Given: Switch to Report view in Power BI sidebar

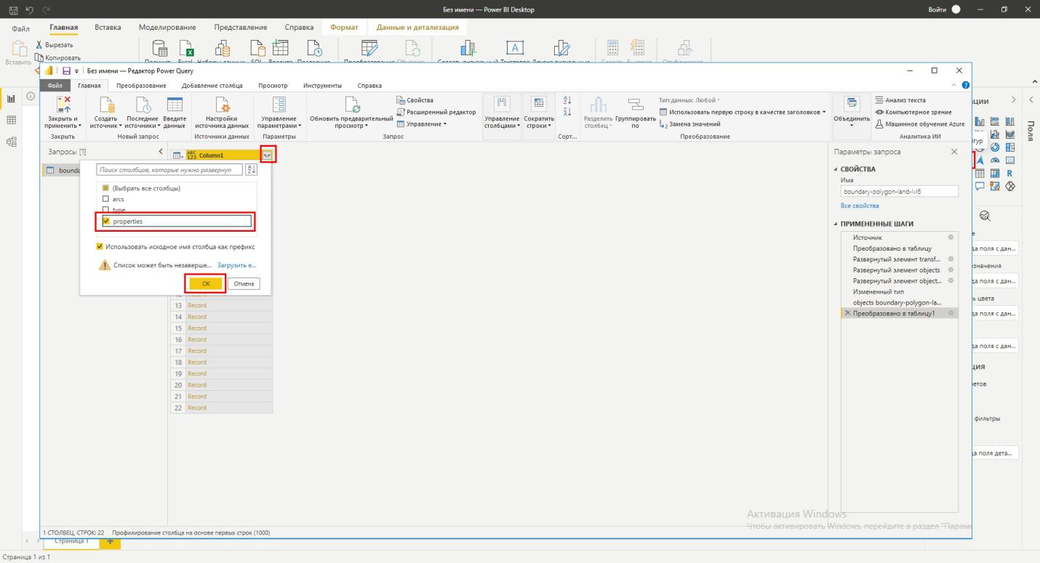Looking at the screenshot, I should point(12,99).
